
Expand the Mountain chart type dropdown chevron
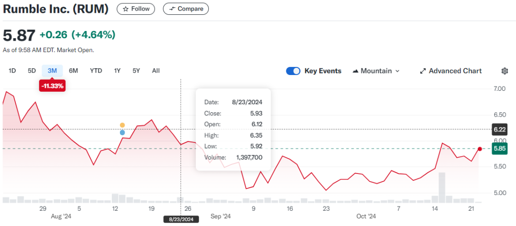tap(397, 71)
